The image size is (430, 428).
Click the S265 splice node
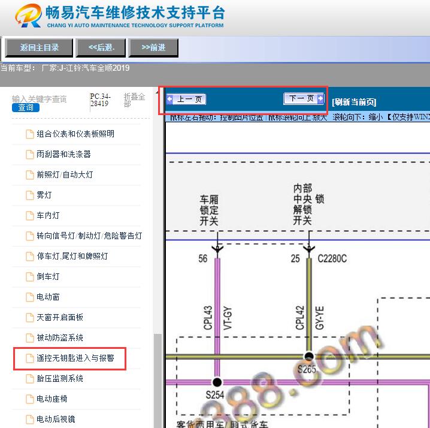click(309, 356)
